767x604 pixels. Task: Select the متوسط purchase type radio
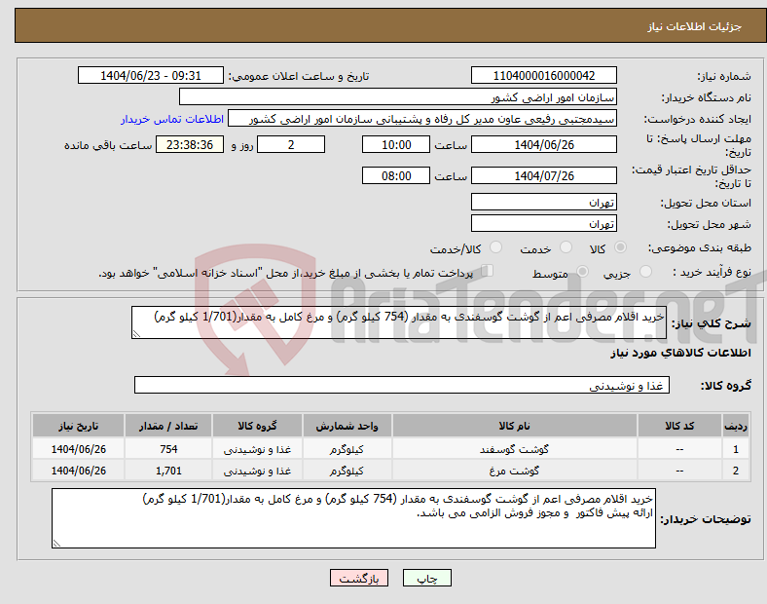click(582, 271)
